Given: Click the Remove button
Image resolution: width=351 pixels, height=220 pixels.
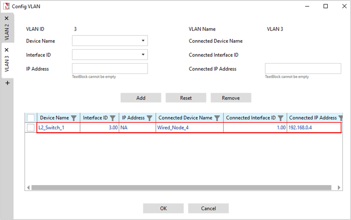Looking at the screenshot, I should coord(231,98).
